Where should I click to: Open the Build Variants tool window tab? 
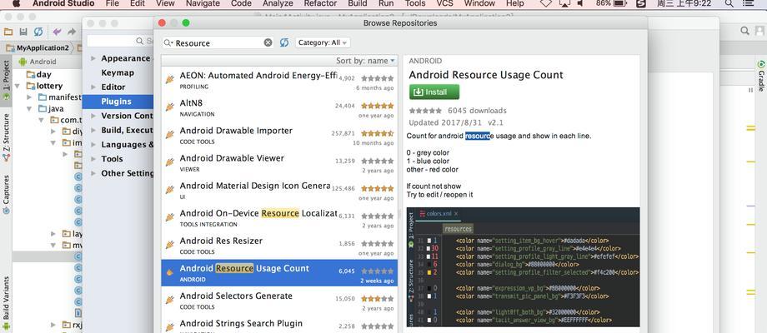(6, 303)
